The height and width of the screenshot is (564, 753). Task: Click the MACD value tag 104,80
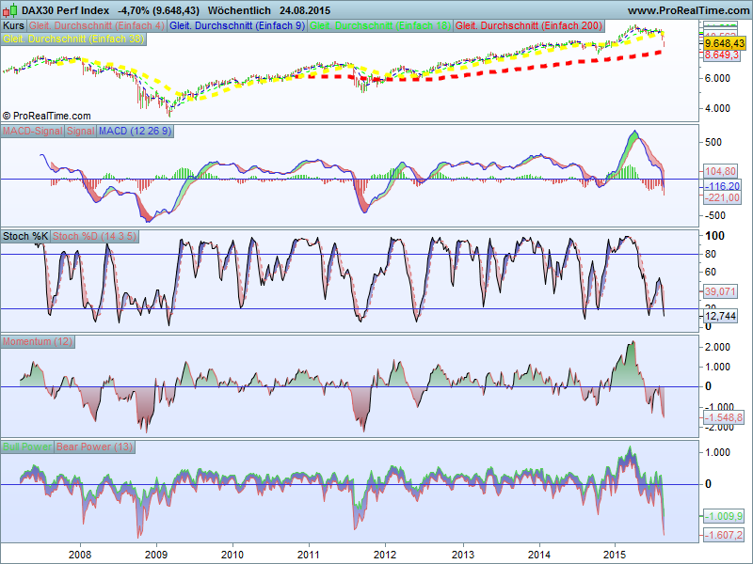pyautogui.click(x=720, y=171)
